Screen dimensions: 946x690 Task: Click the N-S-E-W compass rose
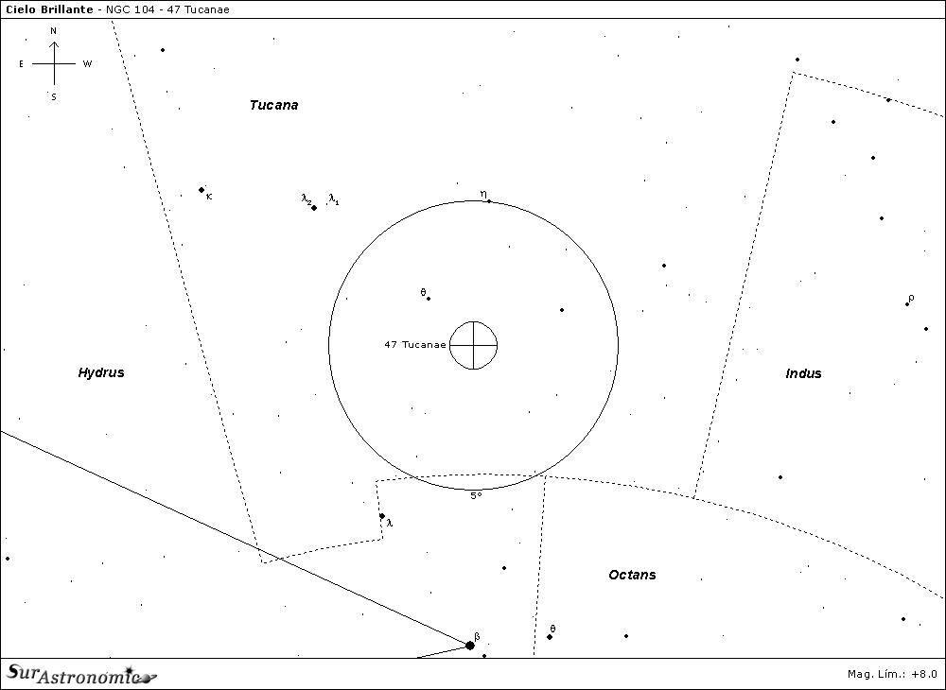coord(54,64)
